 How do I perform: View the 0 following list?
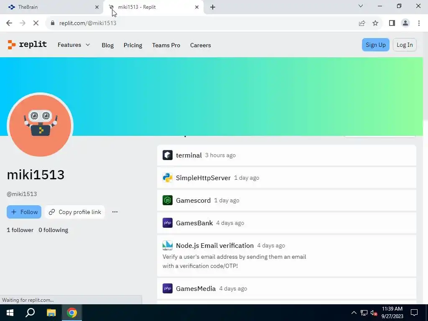coord(53,230)
